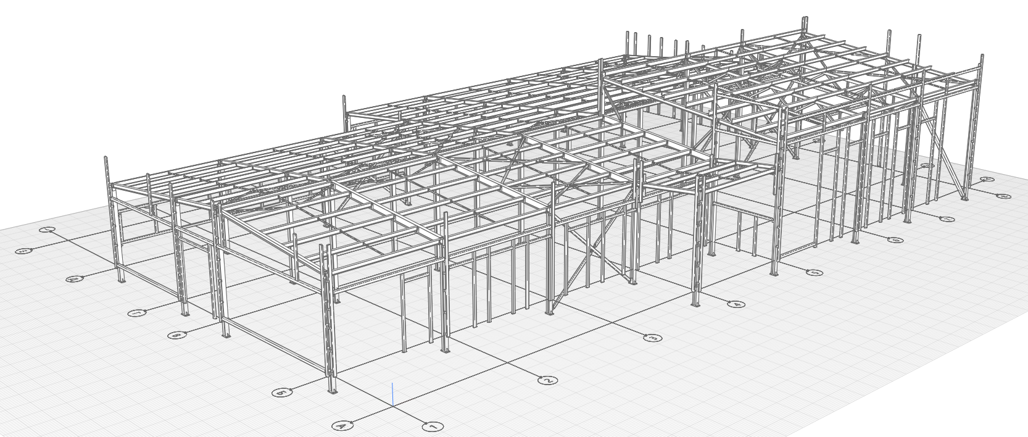Viewport: 1028px width, 437px height.
Task: Select grid axis bubble labeled 6
Action: (895, 239)
